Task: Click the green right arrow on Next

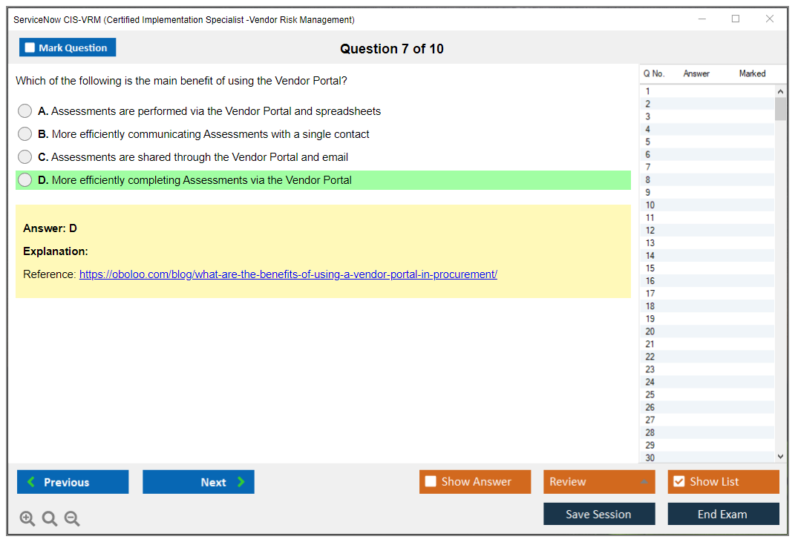Action: point(241,482)
